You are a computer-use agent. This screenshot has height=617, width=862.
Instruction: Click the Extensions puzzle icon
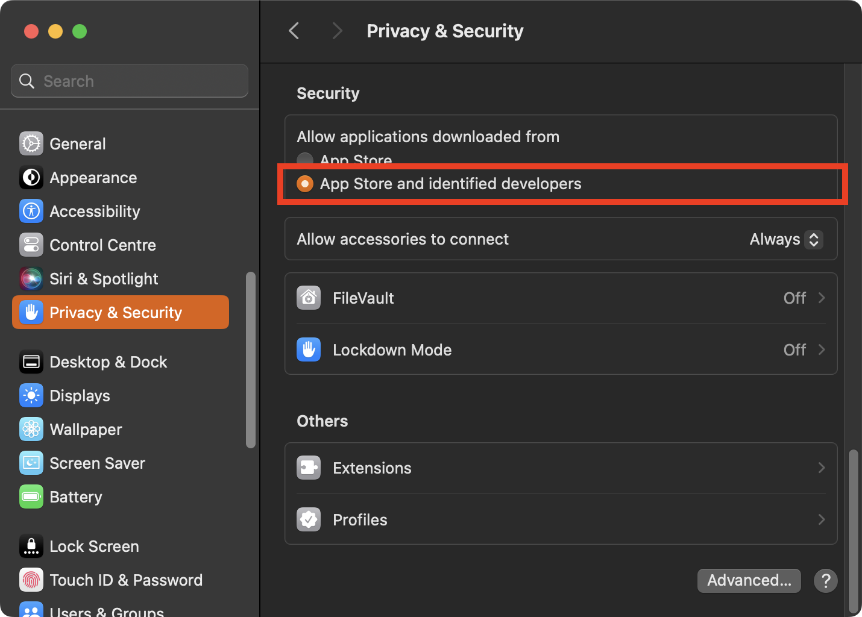309,468
